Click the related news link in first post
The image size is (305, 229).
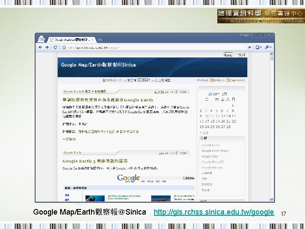pos(108,131)
